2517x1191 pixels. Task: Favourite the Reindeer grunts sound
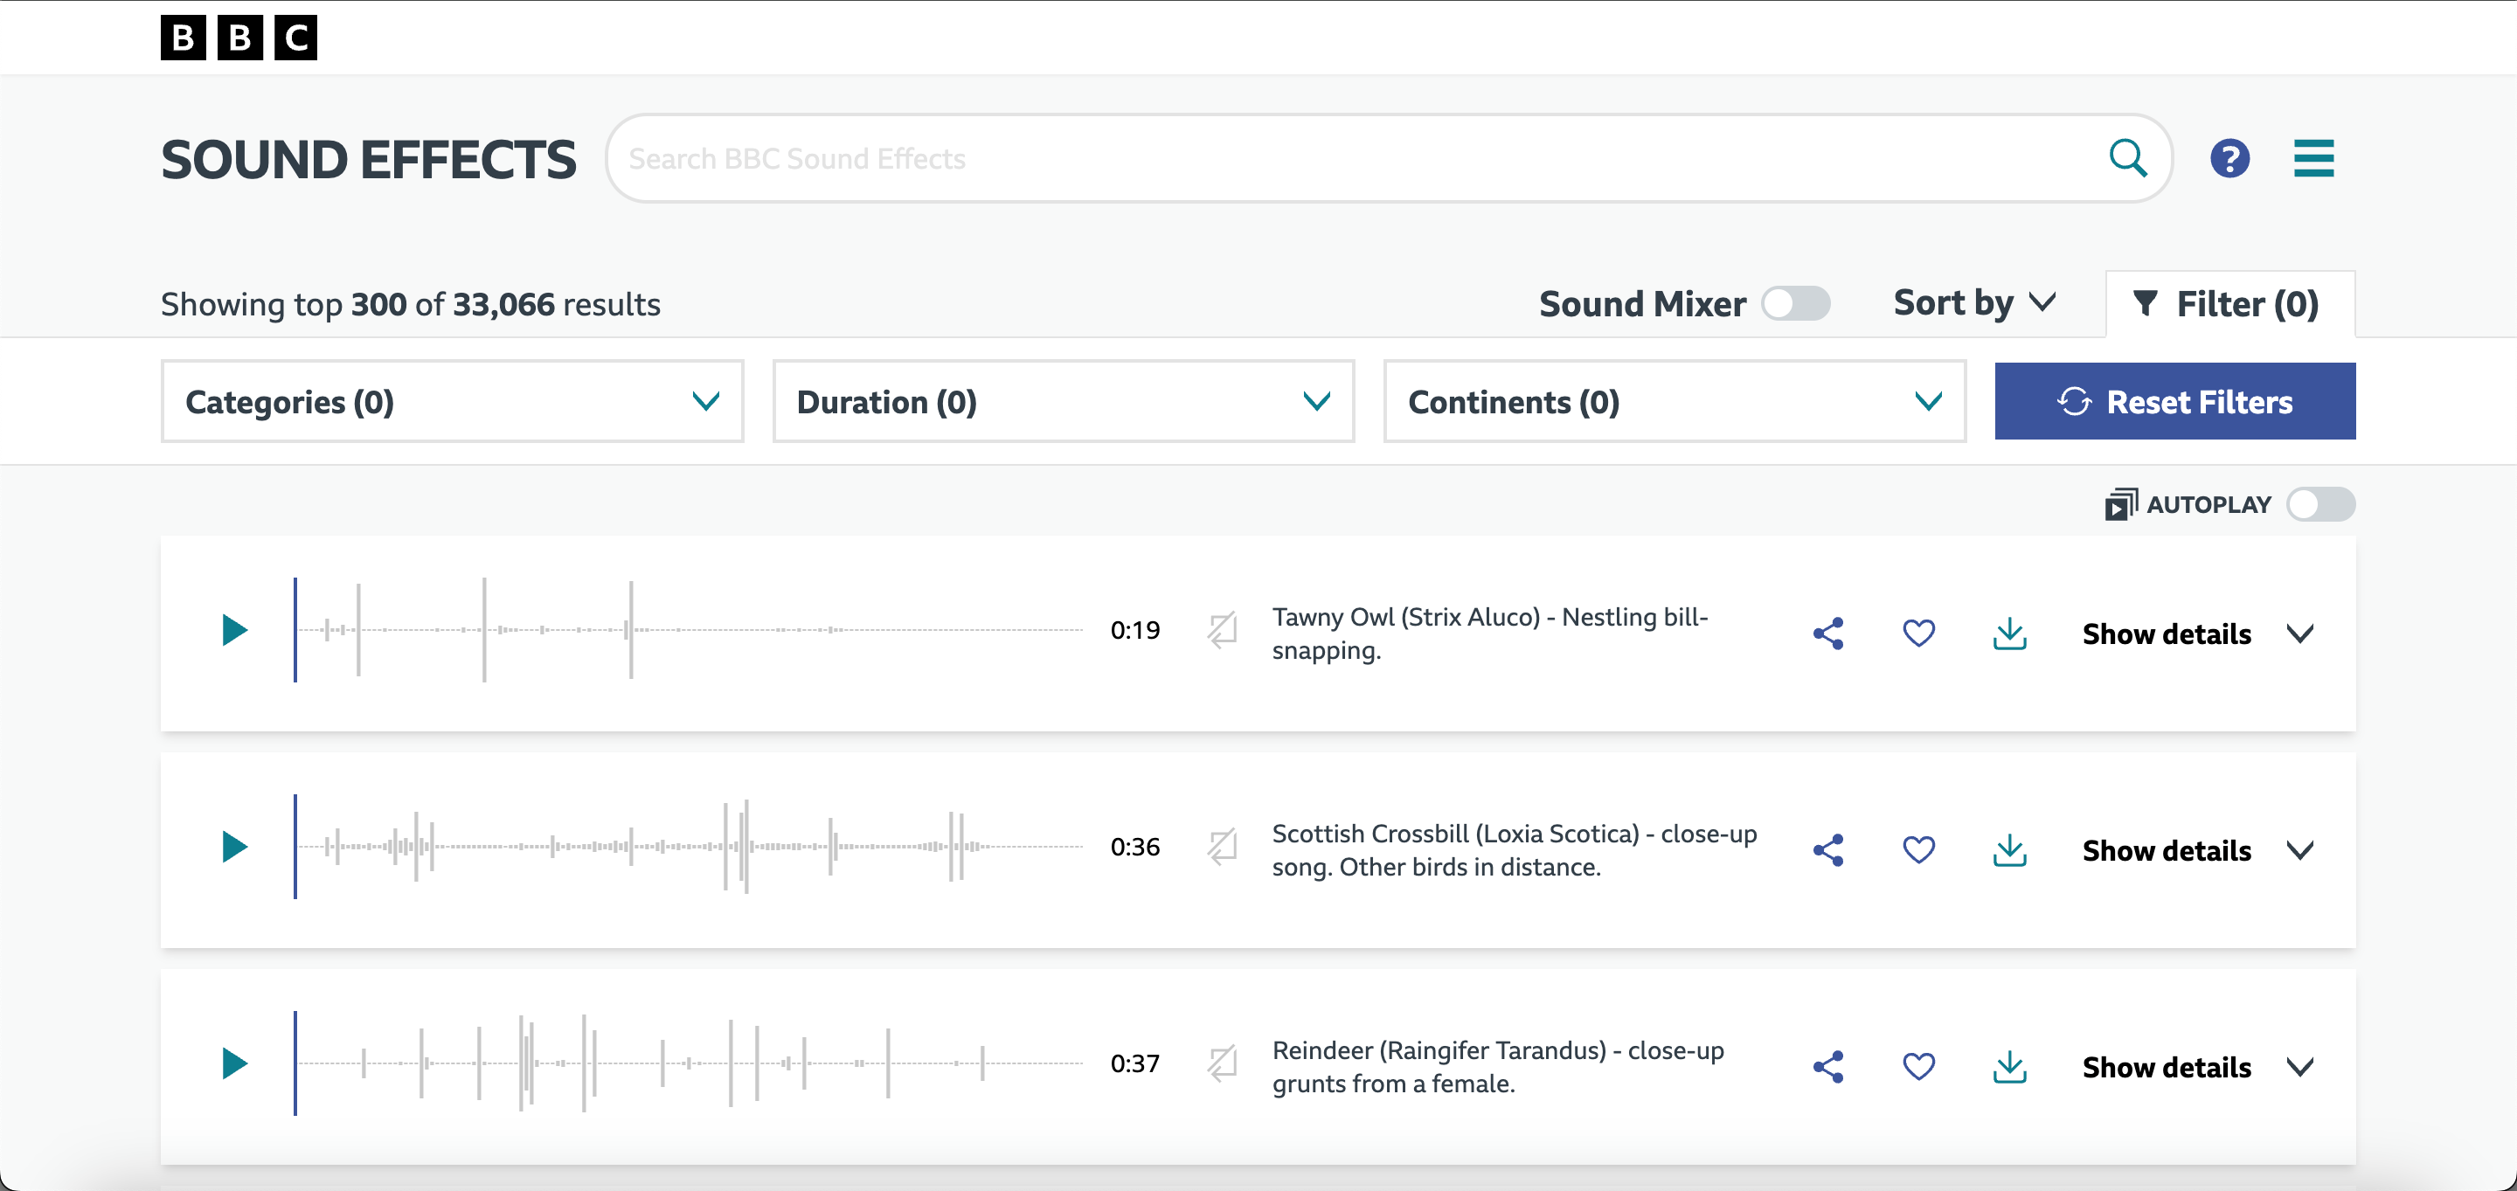click(x=1918, y=1066)
